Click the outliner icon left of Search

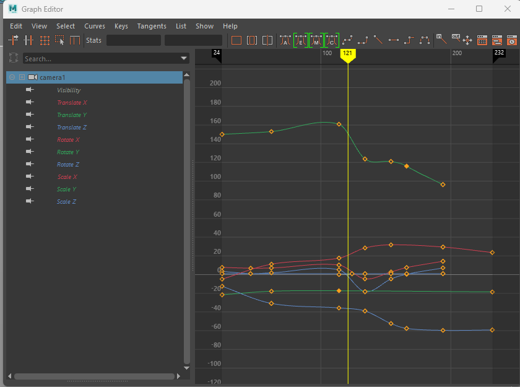click(x=14, y=58)
